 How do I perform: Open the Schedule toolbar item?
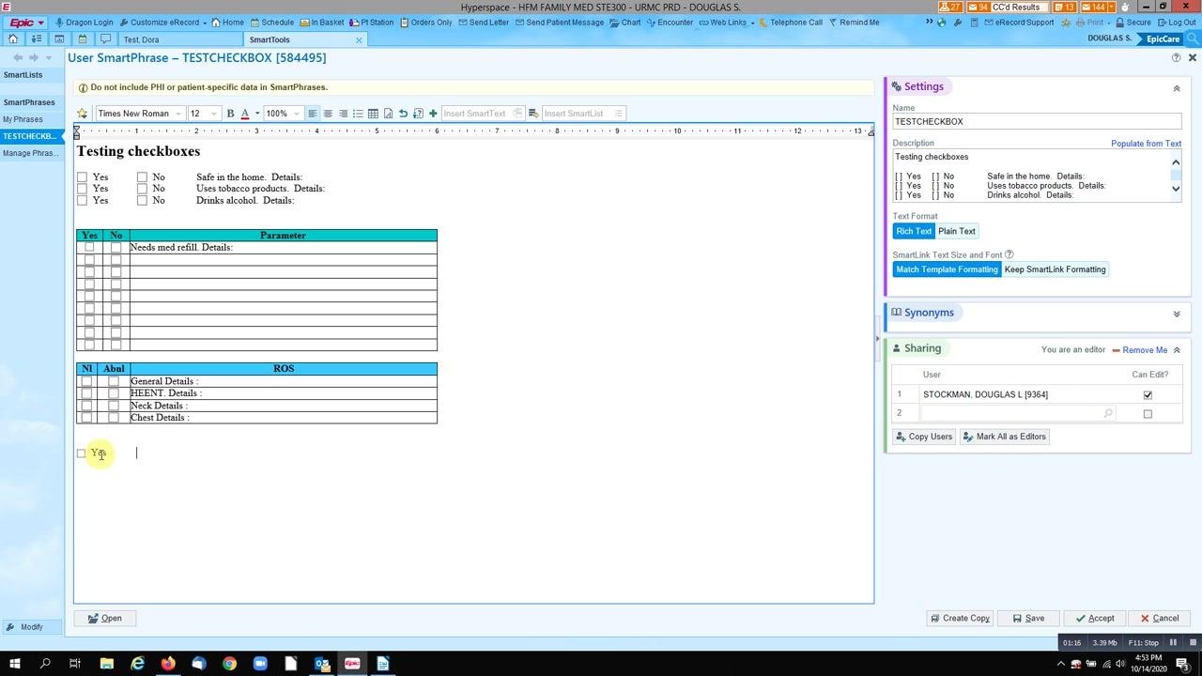pyautogui.click(x=271, y=23)
